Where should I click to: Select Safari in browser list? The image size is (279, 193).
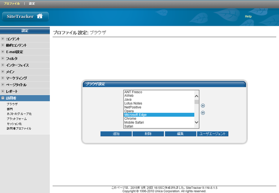tap(159, 126)
